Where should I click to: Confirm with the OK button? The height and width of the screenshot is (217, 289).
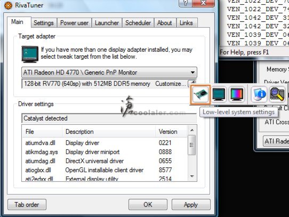tap(148, 204)
